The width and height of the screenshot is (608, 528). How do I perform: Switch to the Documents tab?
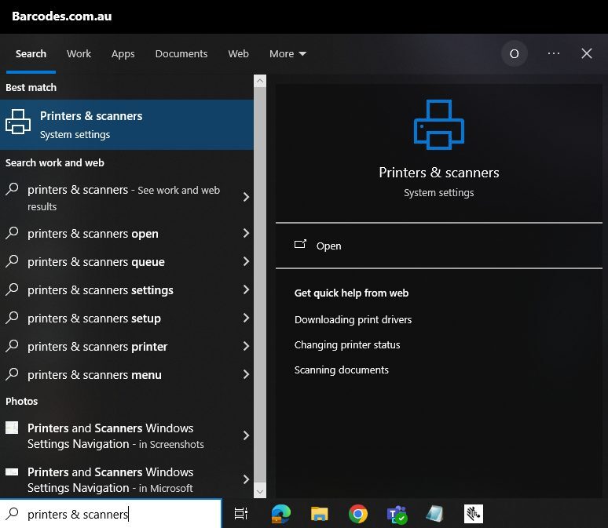[181, 53]
